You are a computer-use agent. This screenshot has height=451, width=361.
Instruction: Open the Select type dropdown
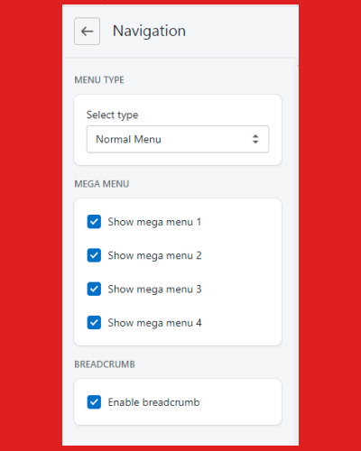178,139
